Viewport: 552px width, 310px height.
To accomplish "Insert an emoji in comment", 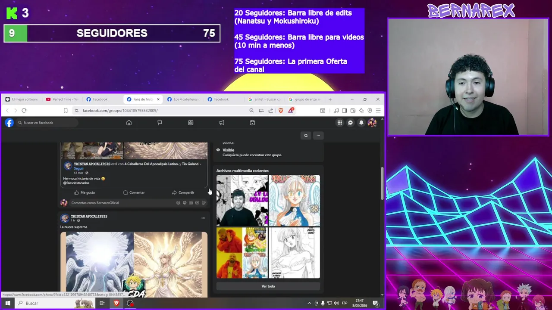I will pos(185,203).
